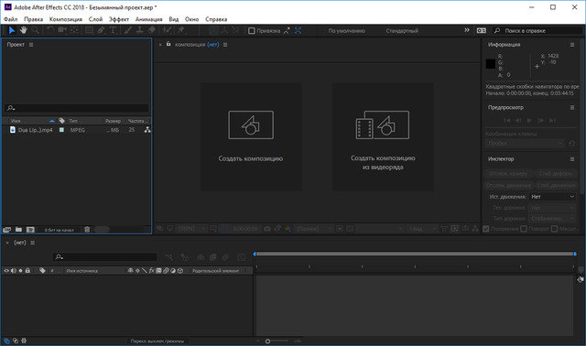Open the композиция panel hamburger menu
This screenshot has width=586, height=346.
pyautogui.click(x=225, y=45)
